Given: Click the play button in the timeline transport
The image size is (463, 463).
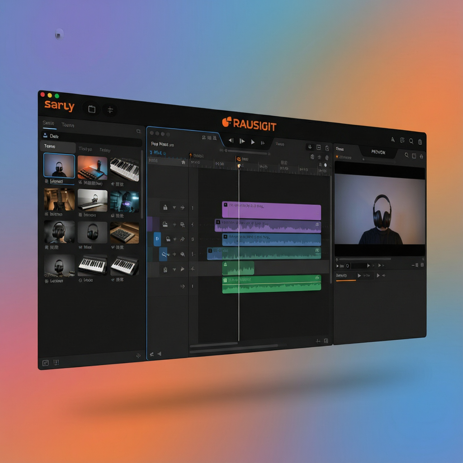Looking at the screenshot, I should coord(253,142).
